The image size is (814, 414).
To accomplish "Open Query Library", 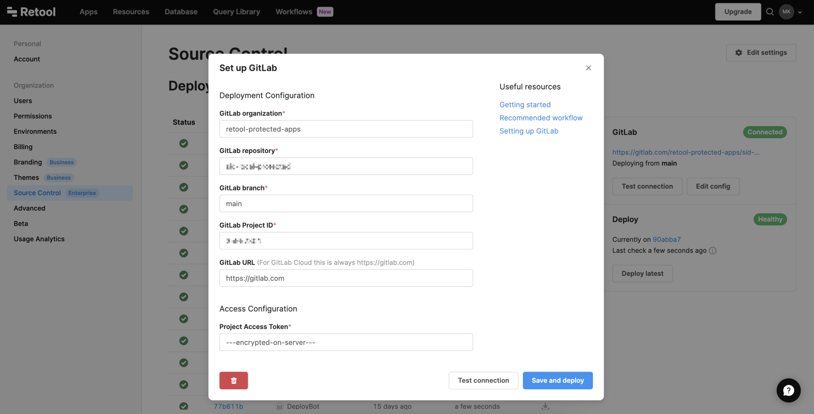I will coord(237,12).
